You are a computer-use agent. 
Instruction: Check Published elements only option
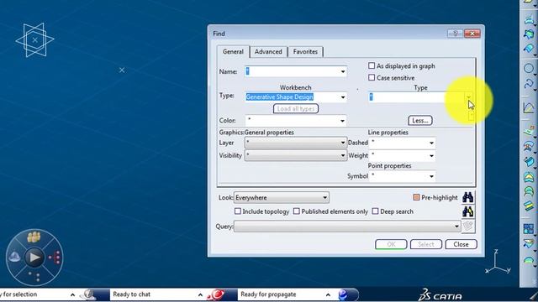coord(297,211)
